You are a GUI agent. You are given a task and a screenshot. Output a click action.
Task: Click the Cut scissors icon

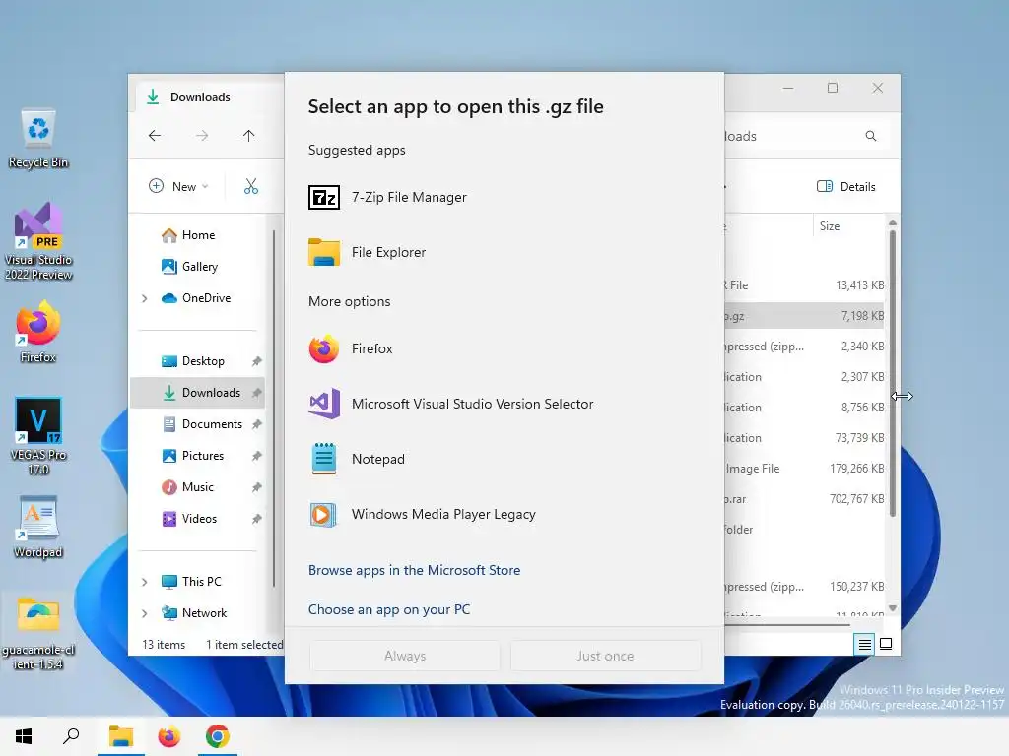[x=251, y=186]
